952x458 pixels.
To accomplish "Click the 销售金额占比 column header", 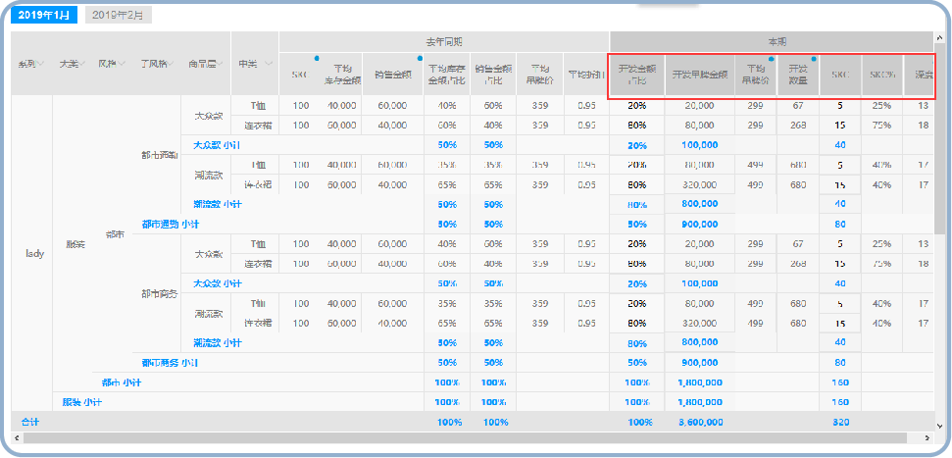I will coord(493,75).
